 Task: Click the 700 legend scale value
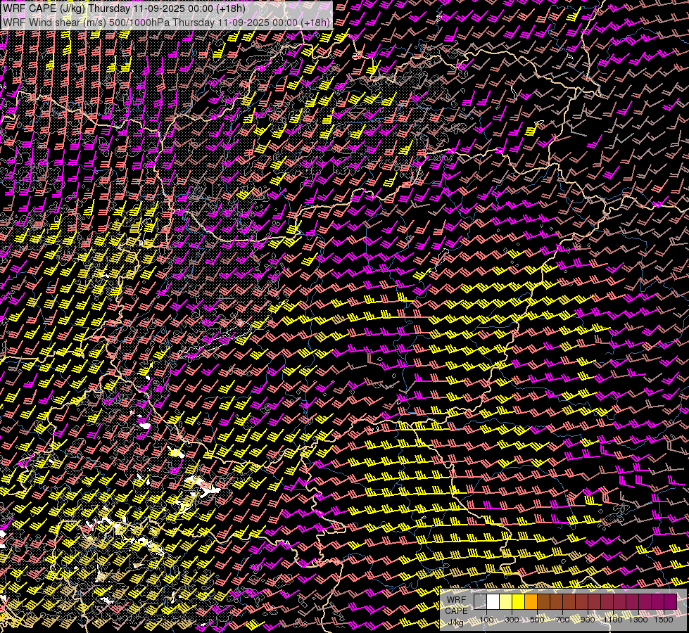pos(562,619)
